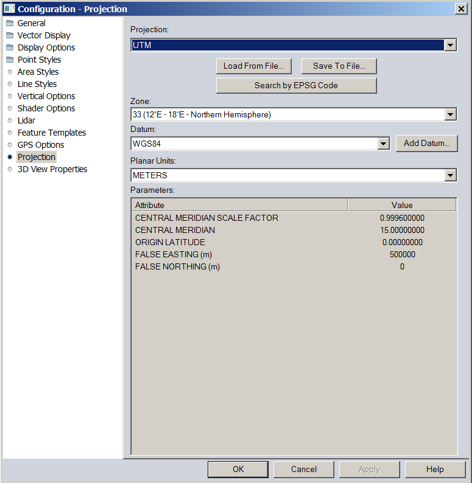Click the Display Options folder icon

10,47
